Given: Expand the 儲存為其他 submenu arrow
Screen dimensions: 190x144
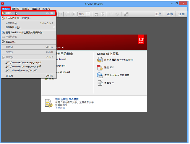Looking at the screenshot, I should pyautogui.click(x=54, y=27).
